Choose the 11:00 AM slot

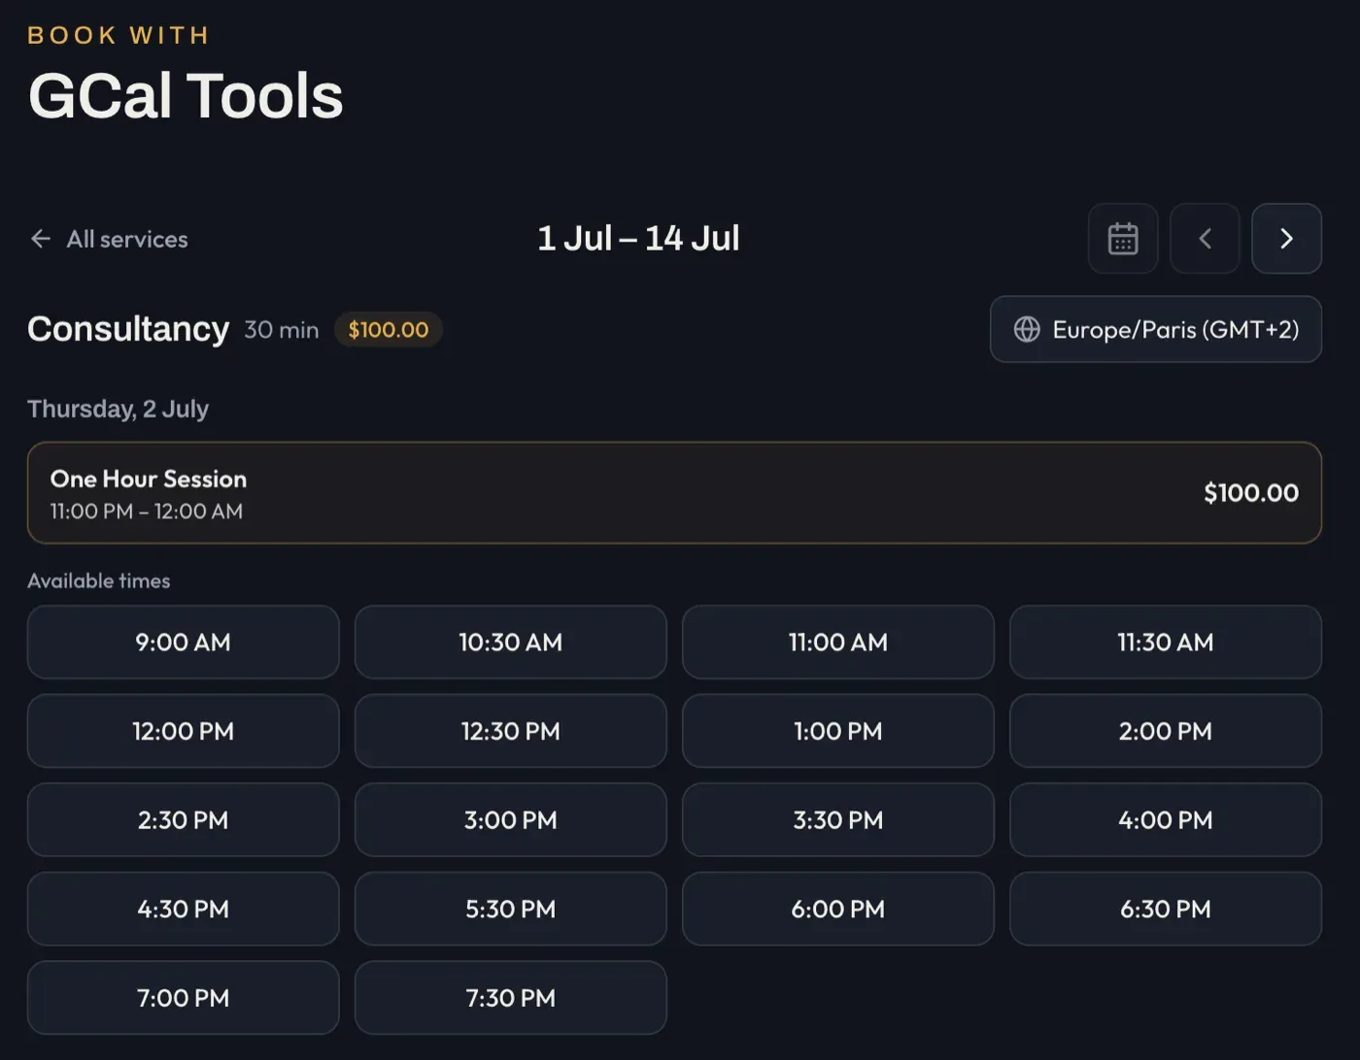[x=838, y=642]
